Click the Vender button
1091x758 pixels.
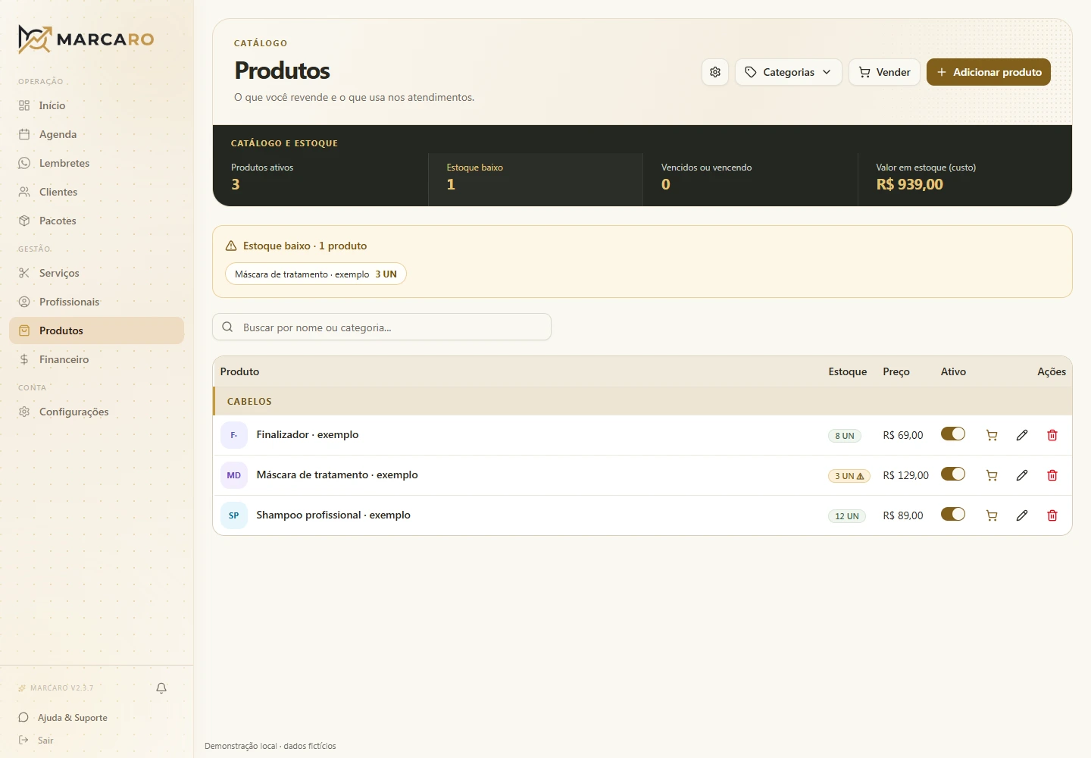(884, 72)
